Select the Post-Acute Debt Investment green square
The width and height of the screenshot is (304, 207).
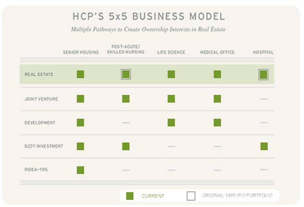click(126, 146)
